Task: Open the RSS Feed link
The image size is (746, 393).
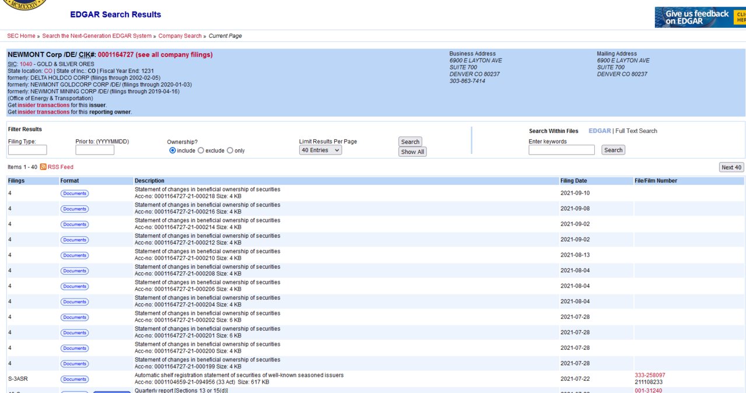Action: coord(61,167)
